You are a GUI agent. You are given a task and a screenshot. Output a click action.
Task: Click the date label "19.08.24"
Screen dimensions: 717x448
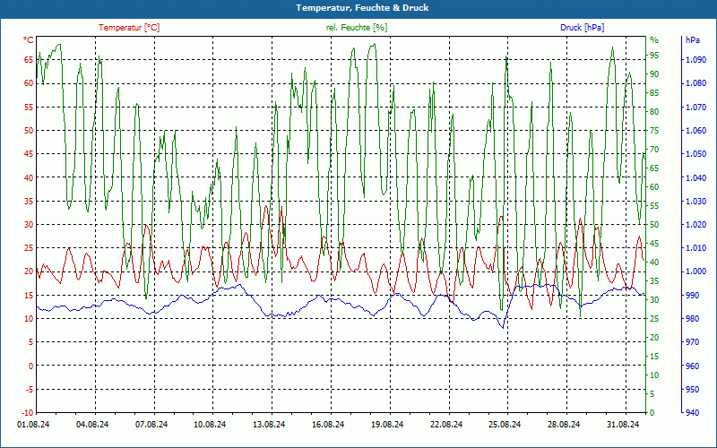387,425
